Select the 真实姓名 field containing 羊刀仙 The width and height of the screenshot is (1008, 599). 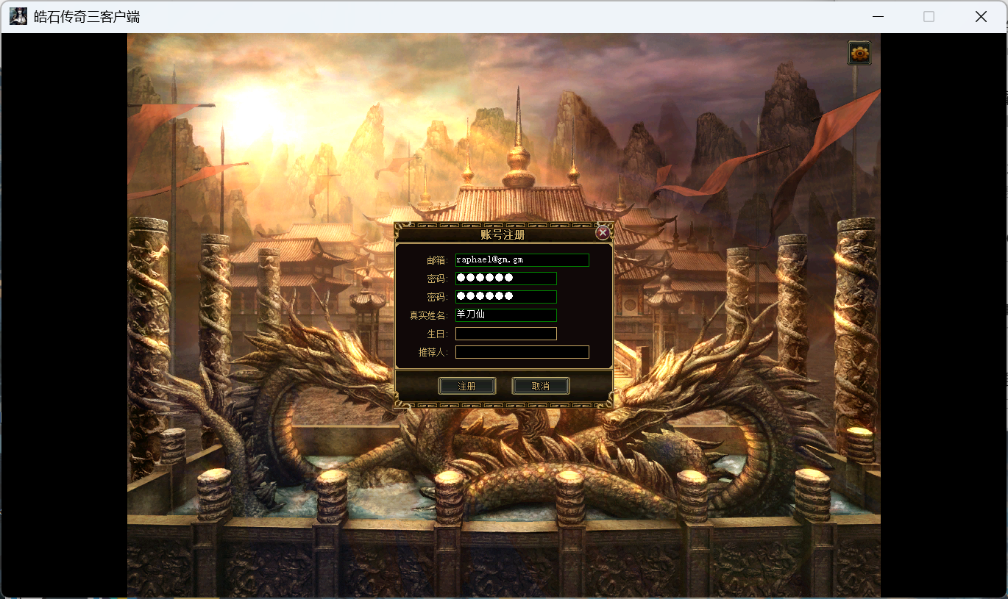[505, 315]
